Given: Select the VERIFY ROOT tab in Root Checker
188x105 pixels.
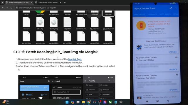Looking at the screenshot, I should point(140,14).
